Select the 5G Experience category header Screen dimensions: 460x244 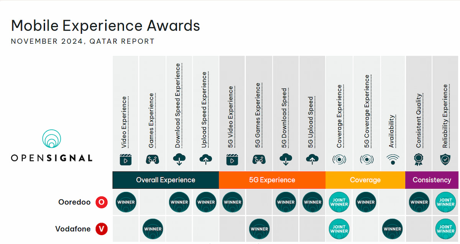tap(272, 180)
